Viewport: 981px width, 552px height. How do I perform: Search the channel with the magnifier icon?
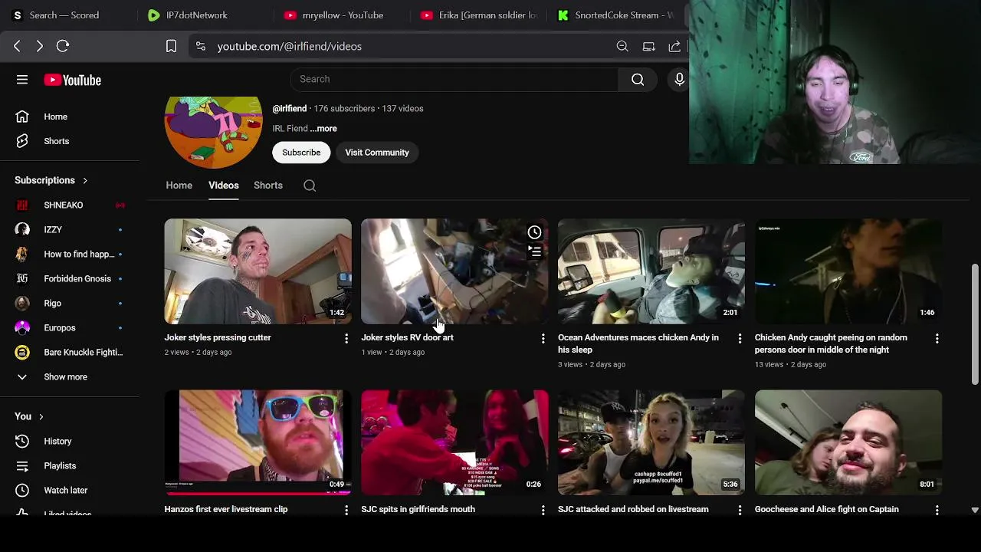(x=310, y=186)
